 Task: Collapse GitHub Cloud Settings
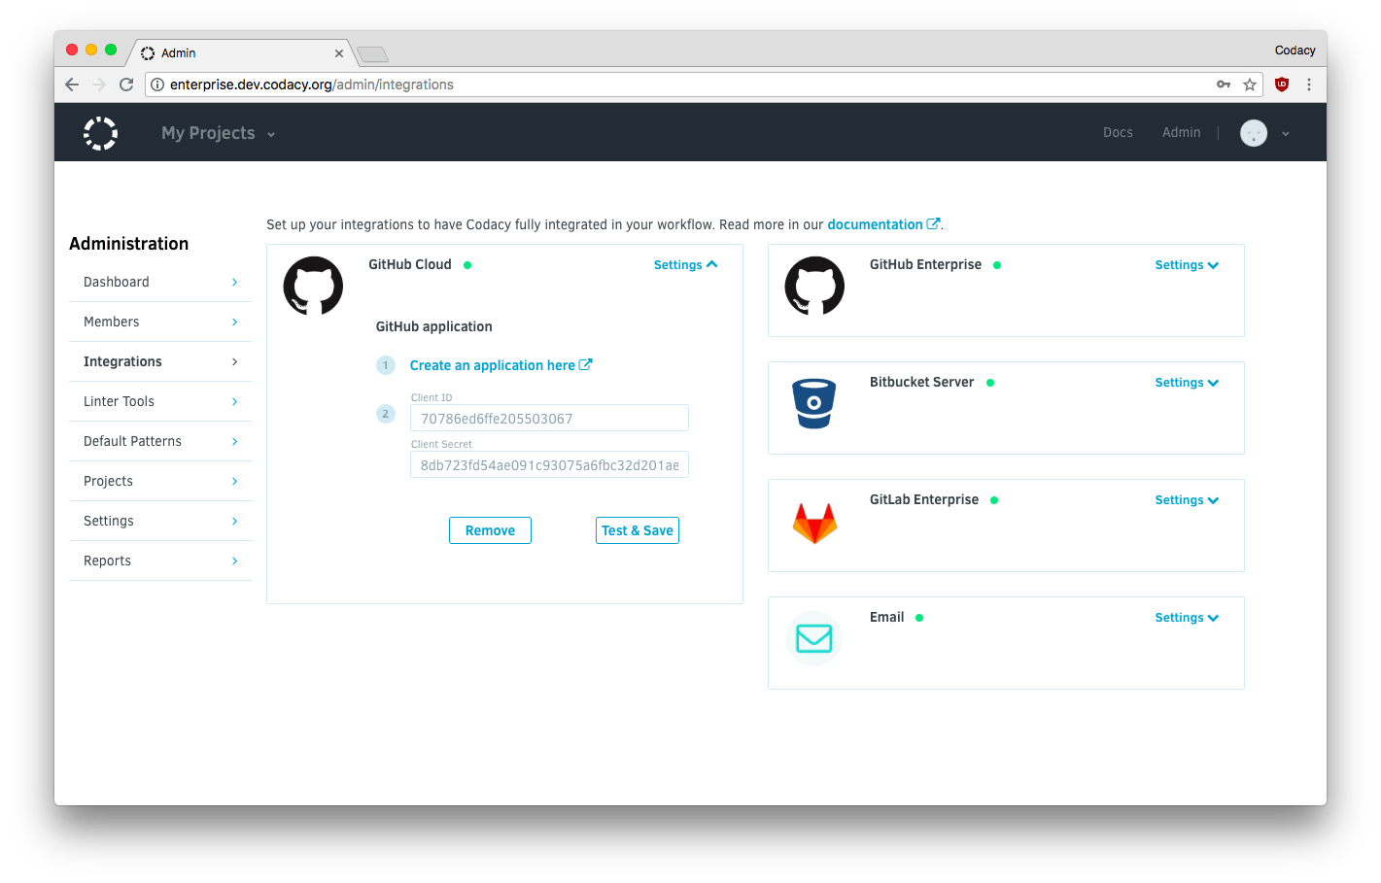pos(685,265)
